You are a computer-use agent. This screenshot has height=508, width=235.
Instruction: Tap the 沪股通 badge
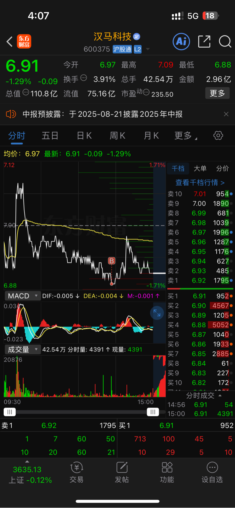122,49
